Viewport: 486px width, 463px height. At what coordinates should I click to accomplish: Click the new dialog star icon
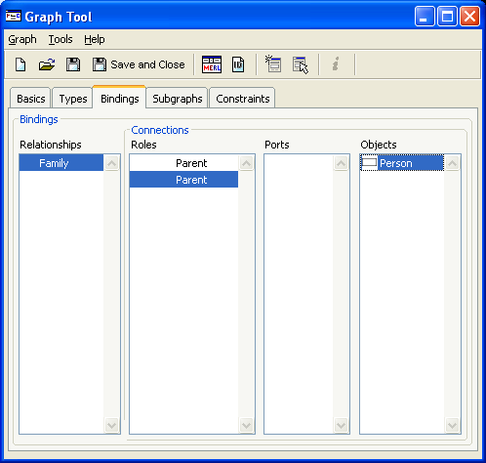pyautogui.click(x=273, y=63)
